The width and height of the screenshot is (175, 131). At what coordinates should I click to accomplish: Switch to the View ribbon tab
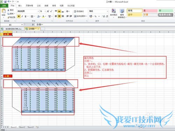coord(62,6)
